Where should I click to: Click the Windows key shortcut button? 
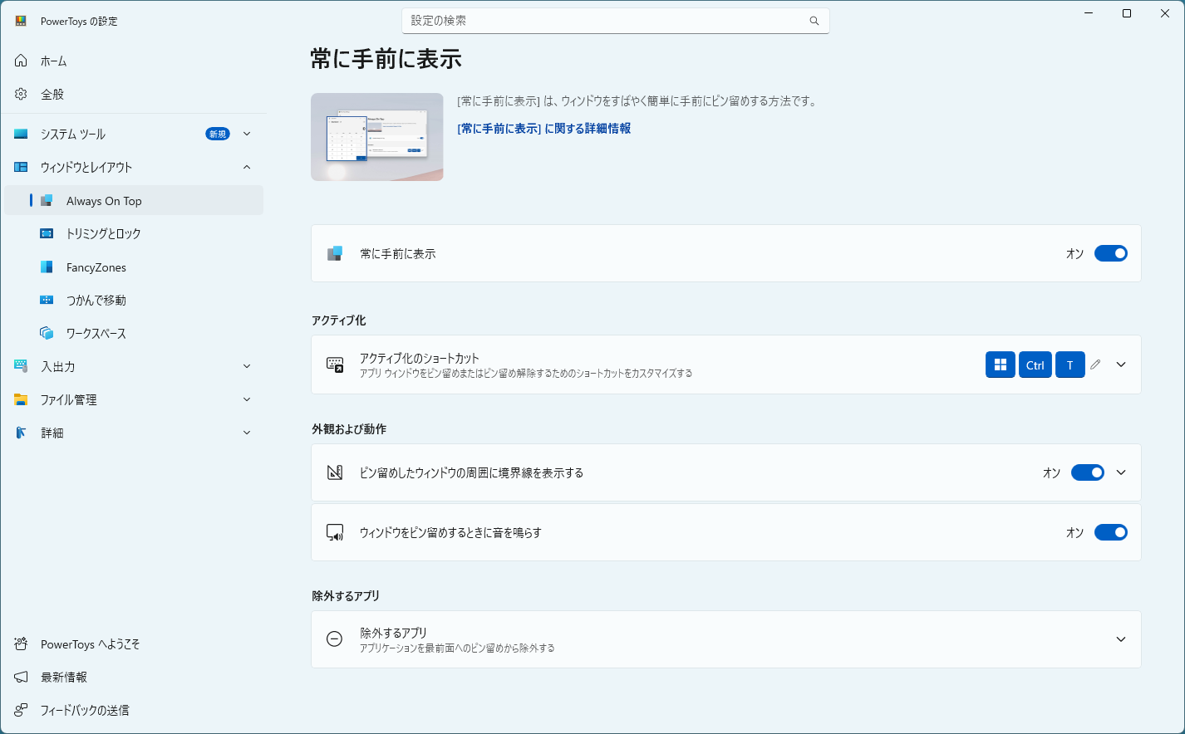coord(1001,365)
